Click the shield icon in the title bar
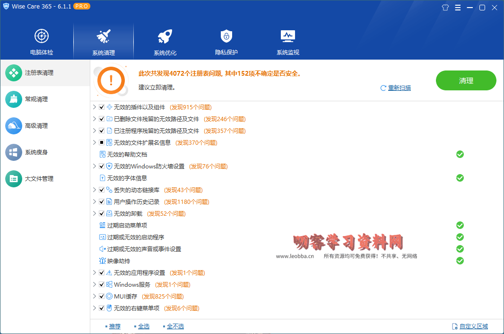 point(445,8)
